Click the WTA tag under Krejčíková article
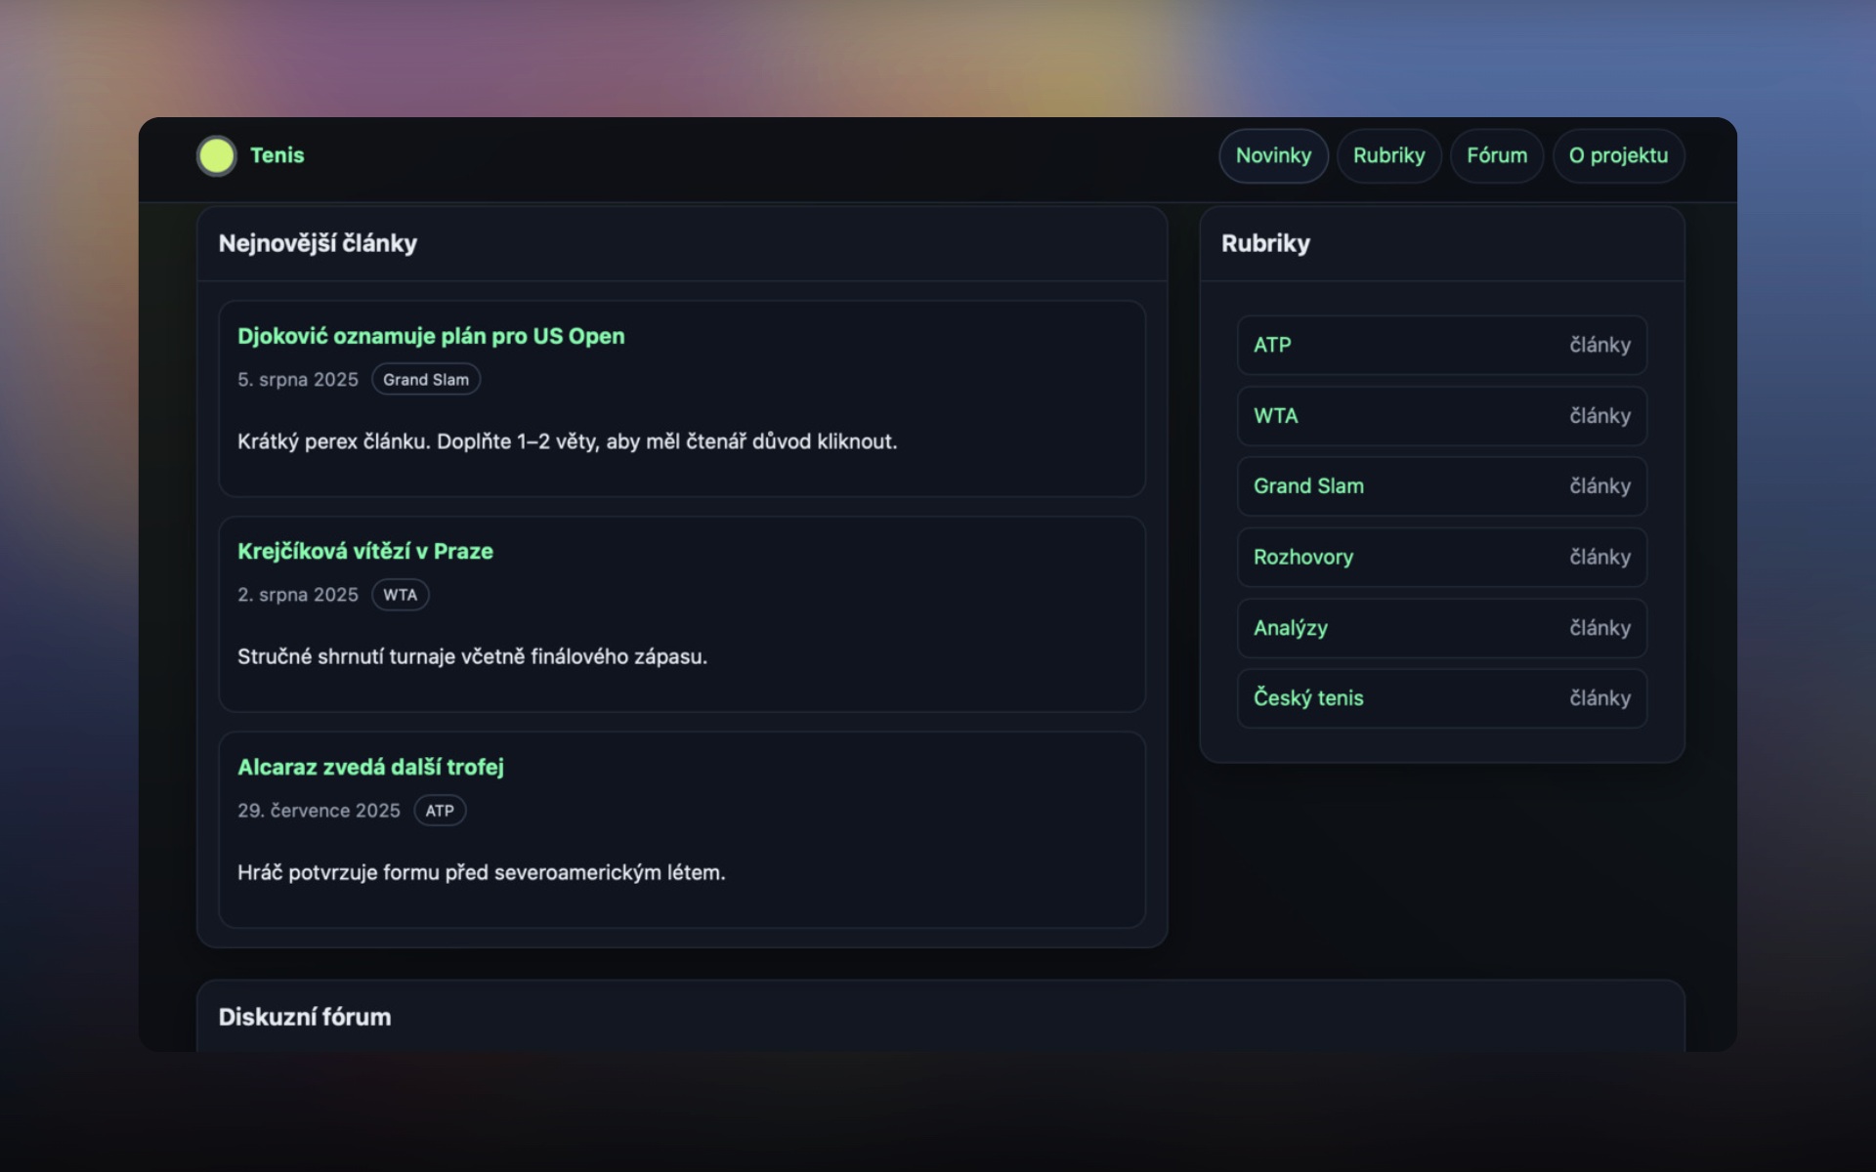 (x=400, y=595)
